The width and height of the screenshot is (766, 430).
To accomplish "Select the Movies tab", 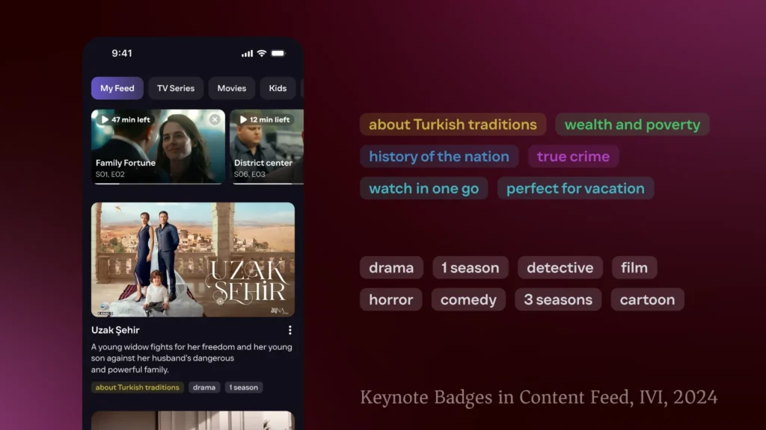I will [x=232, y=88].
